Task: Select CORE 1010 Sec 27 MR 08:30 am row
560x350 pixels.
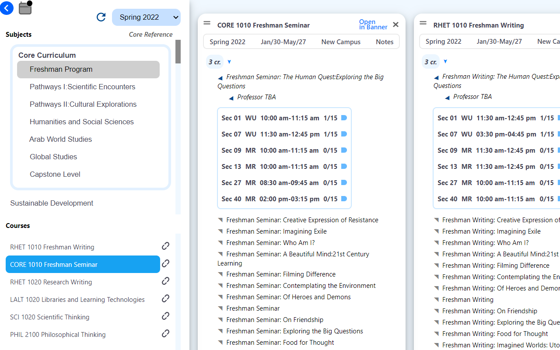Action: click(284, 182)
